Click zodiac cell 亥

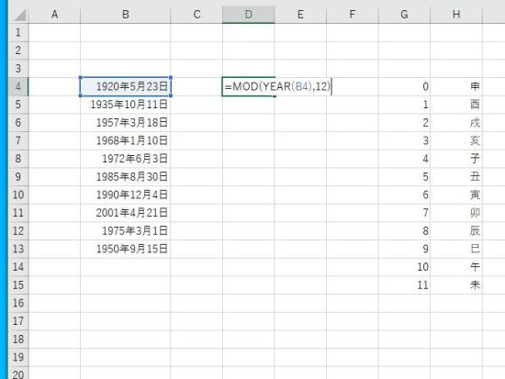456,140
